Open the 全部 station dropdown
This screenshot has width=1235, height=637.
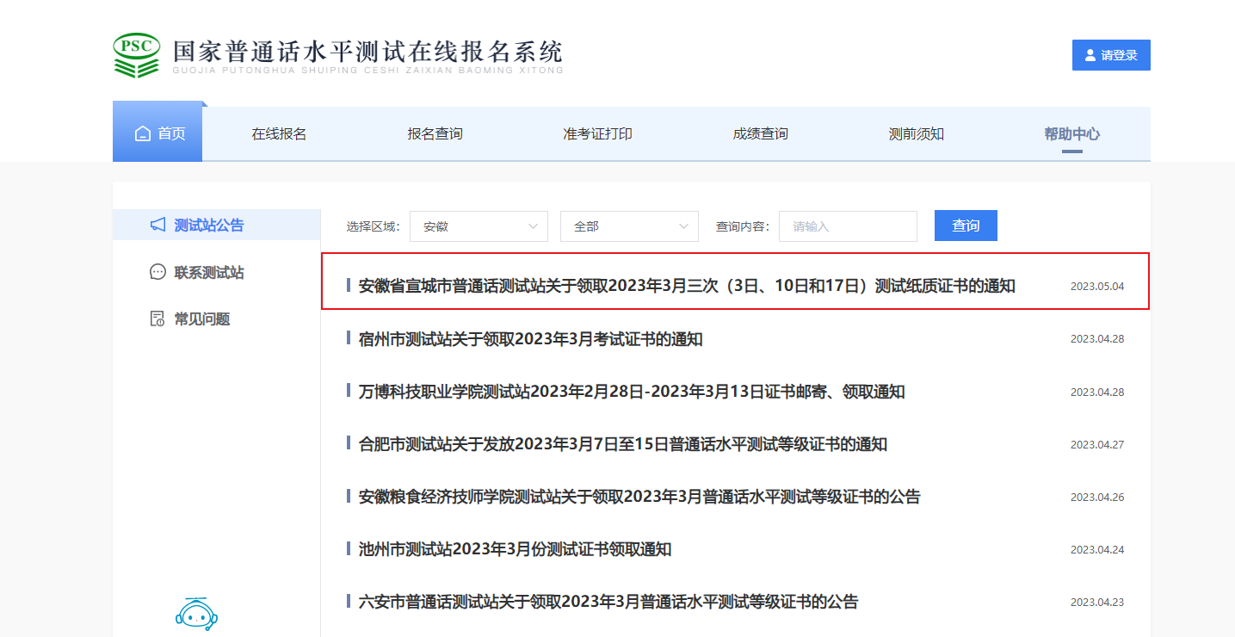click(629, 226)
